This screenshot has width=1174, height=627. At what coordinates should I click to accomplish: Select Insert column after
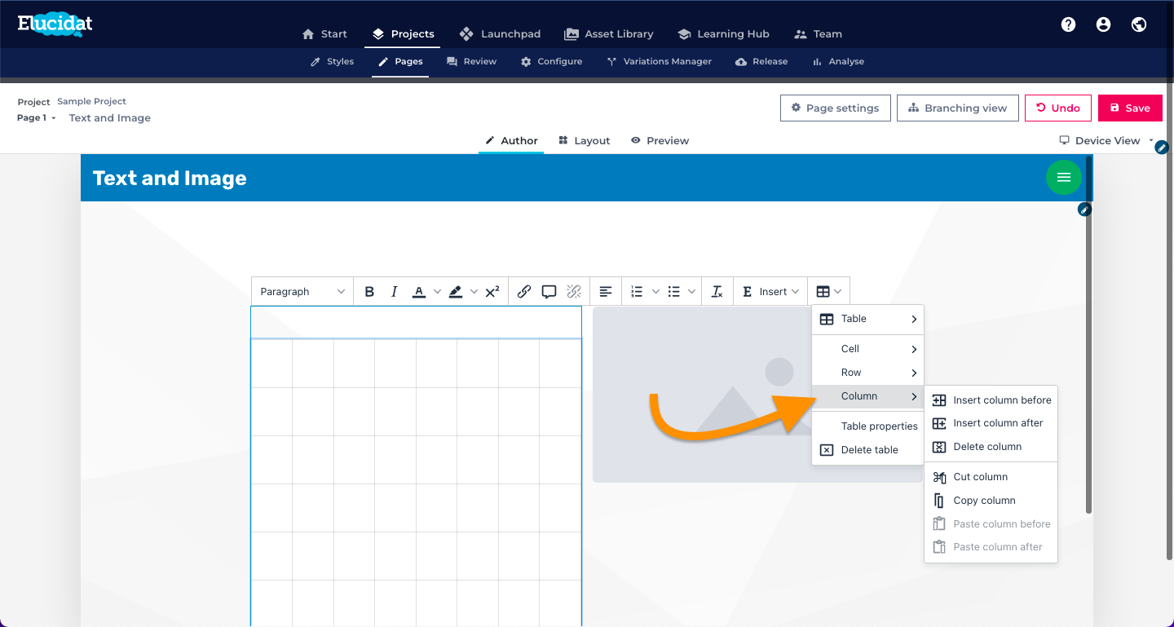pyautogui.click(x=991, y=423)
